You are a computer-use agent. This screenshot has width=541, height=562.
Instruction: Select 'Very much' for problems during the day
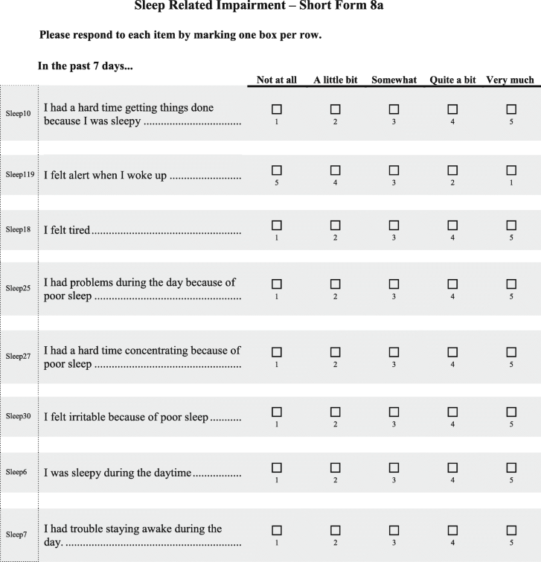pos(511,284)
